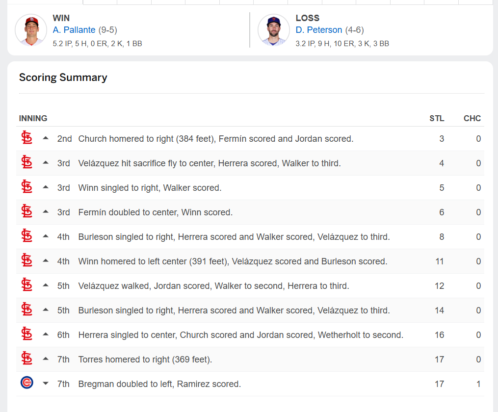Click the Cardinals logo beside the Torres homer
Image resolution: width=498 pixels, height=412 pixels.
click(x=26, y=359)
